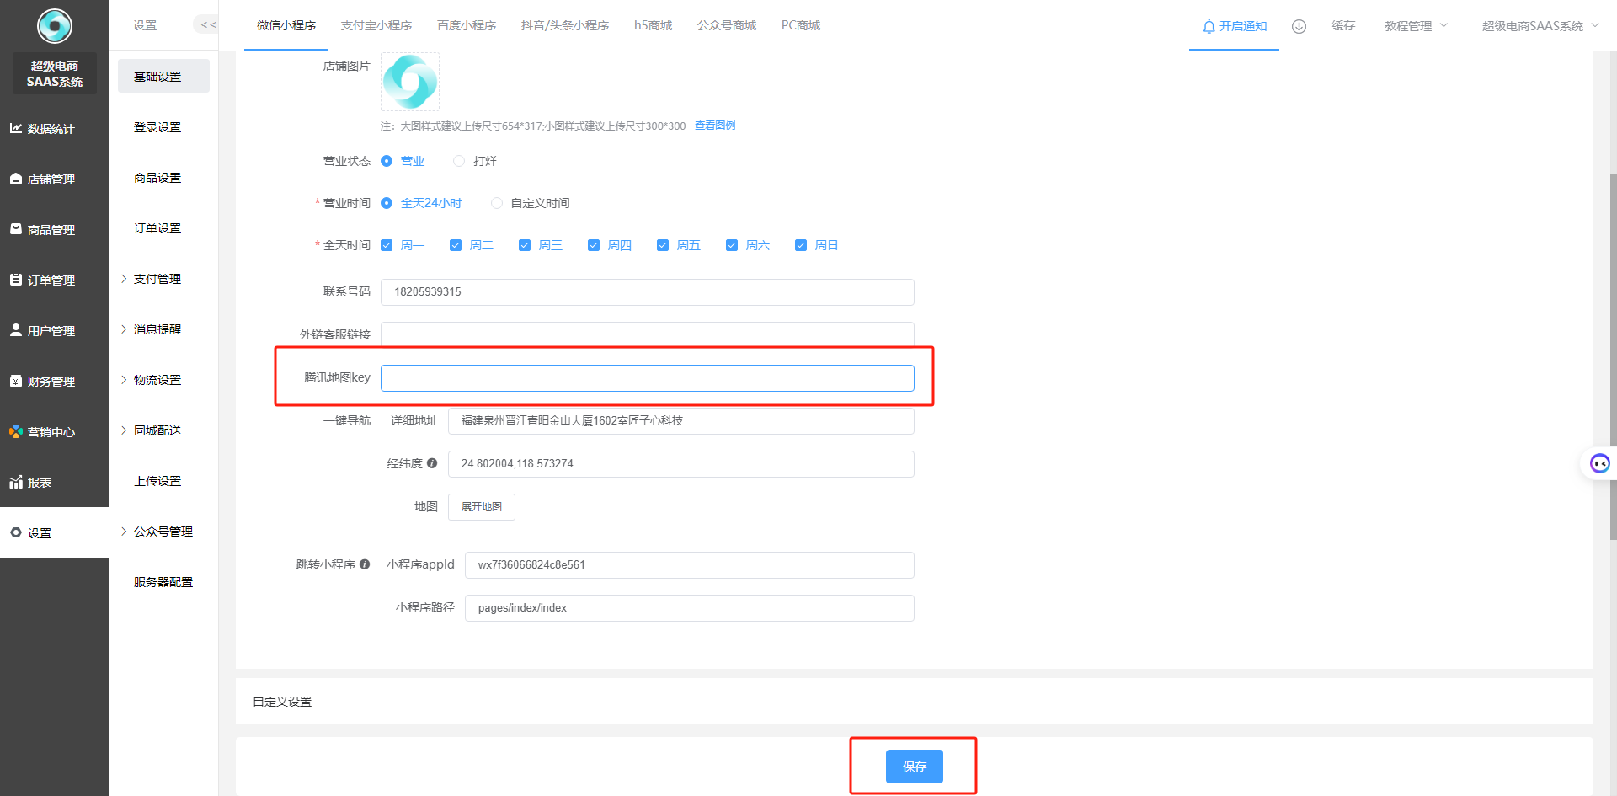Open the marketing center colorful icon

[x=15, y=431]
